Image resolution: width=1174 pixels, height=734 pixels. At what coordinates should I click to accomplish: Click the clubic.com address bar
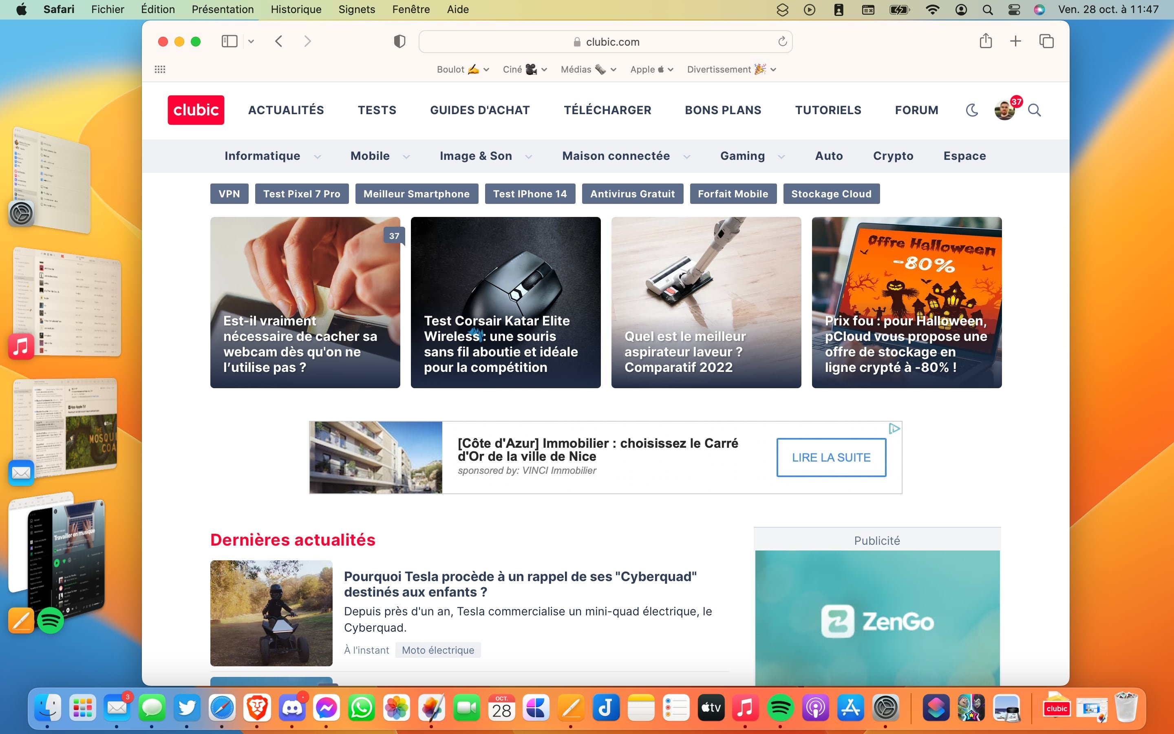point(605,42)
